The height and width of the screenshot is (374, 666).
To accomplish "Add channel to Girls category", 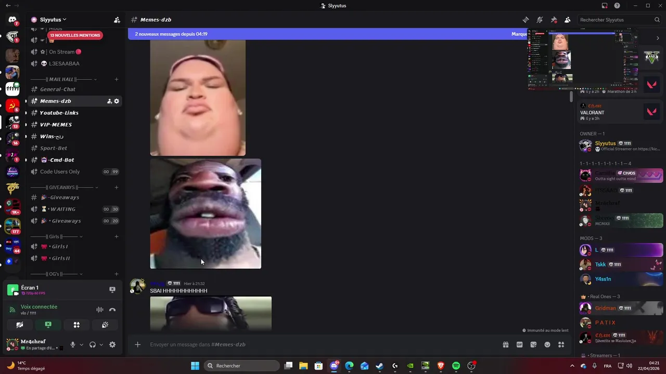I will (x=117, y=237).
